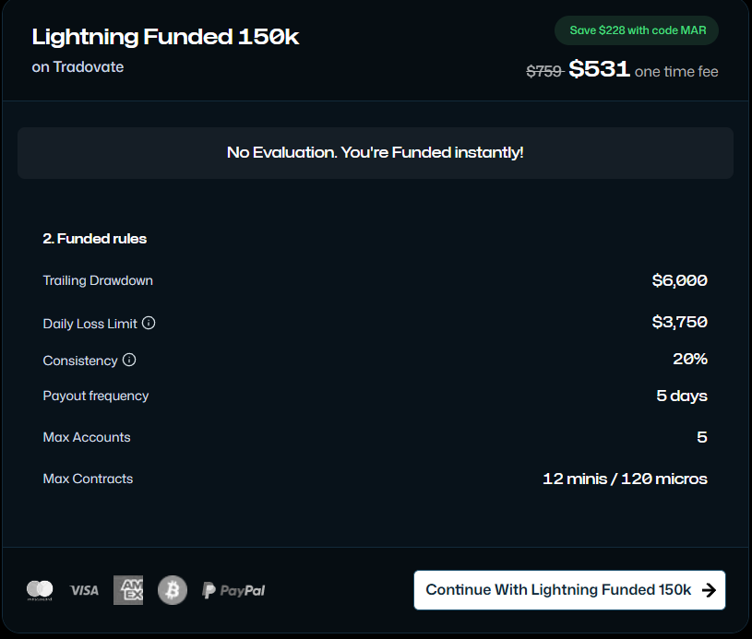Click the Consistency label

pyautogui.click(x=80, y=361)
